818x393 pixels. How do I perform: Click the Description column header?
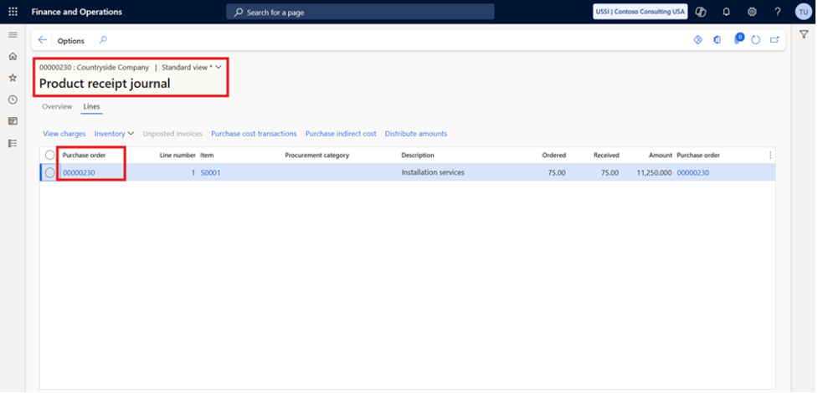tap(417, 156)
